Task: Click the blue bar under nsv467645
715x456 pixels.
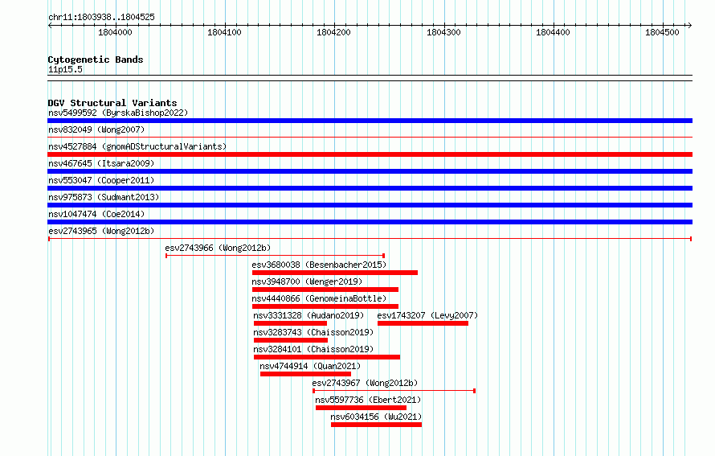Action: point(370,171)
